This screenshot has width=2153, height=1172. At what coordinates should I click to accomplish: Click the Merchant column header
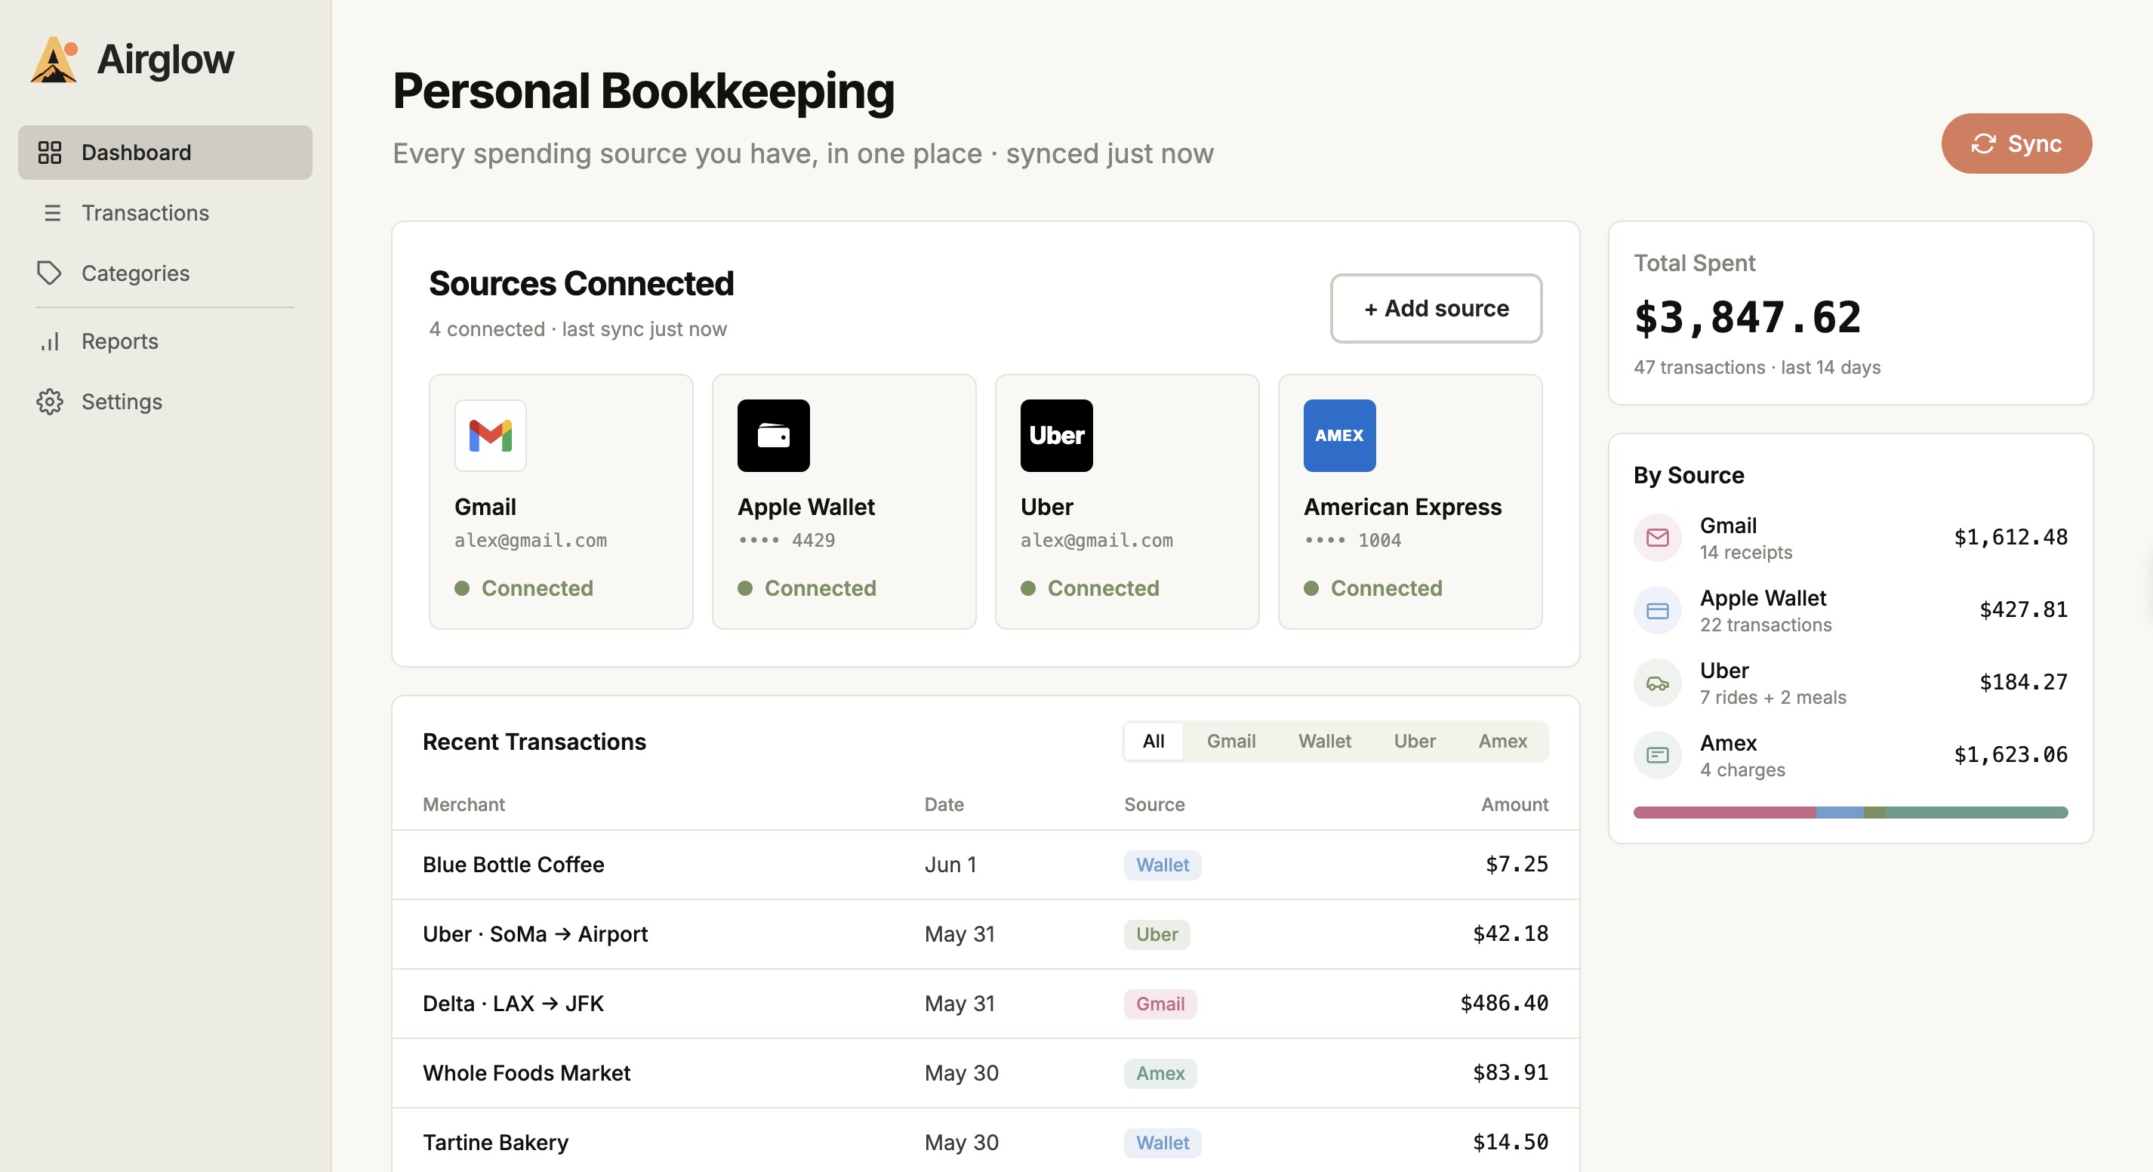coord(464,804)
